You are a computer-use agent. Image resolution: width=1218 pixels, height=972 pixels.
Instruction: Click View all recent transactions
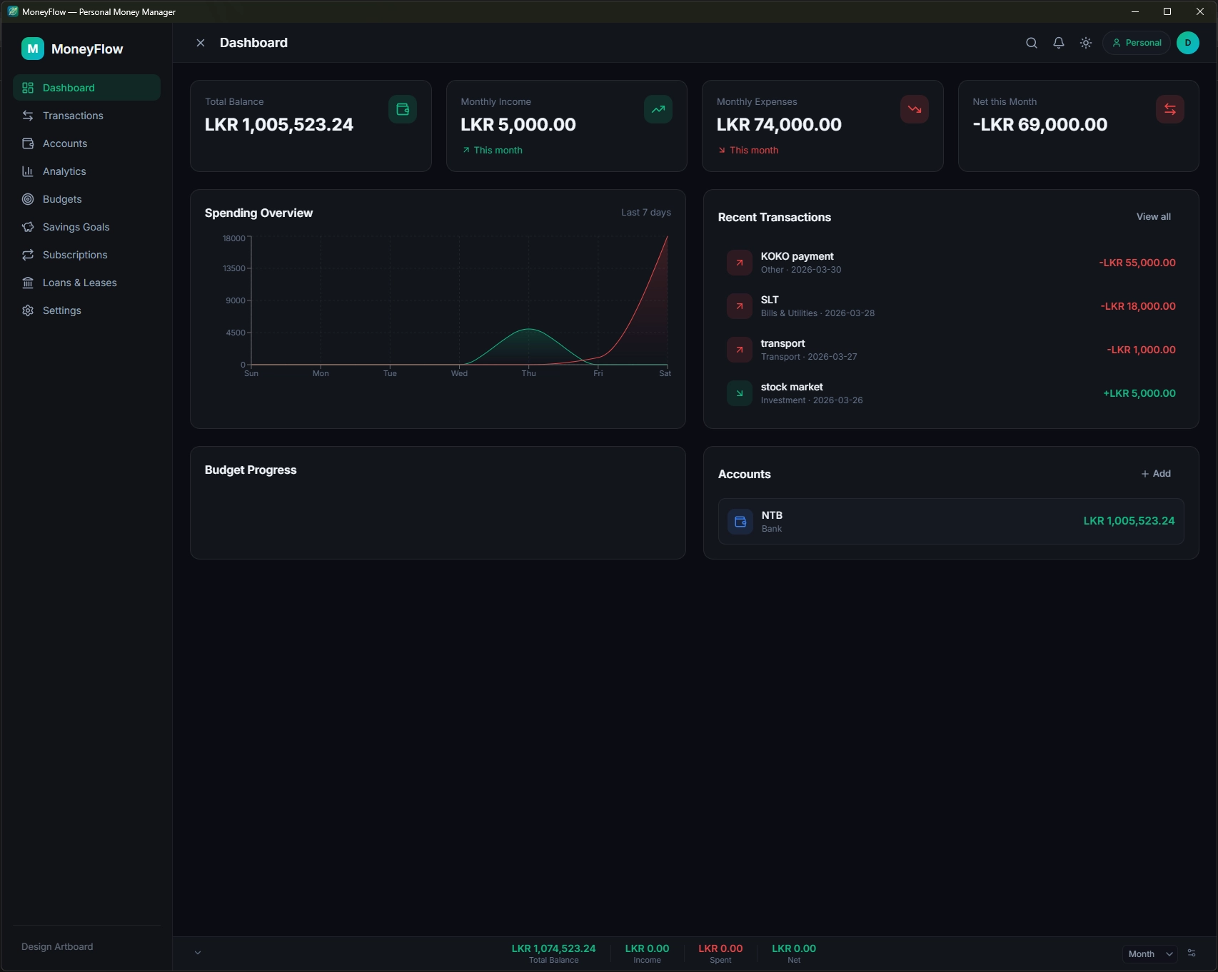(x=1153, y=216)
